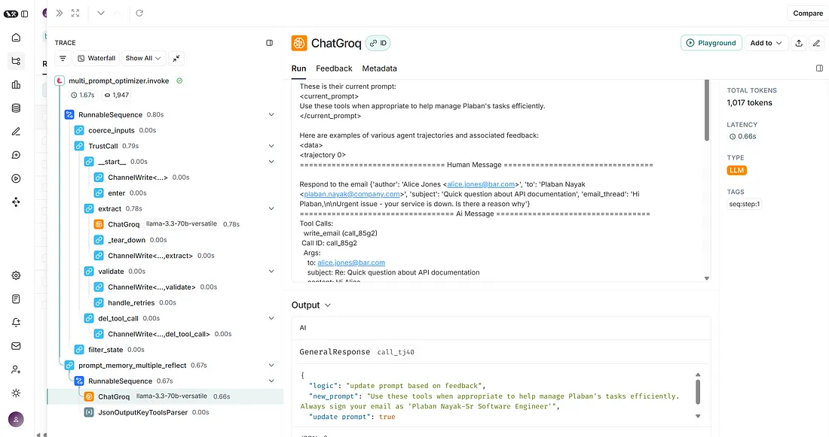829x437 pixels.
Task: Click the add-user invite icon
Action: click(16, 369)
